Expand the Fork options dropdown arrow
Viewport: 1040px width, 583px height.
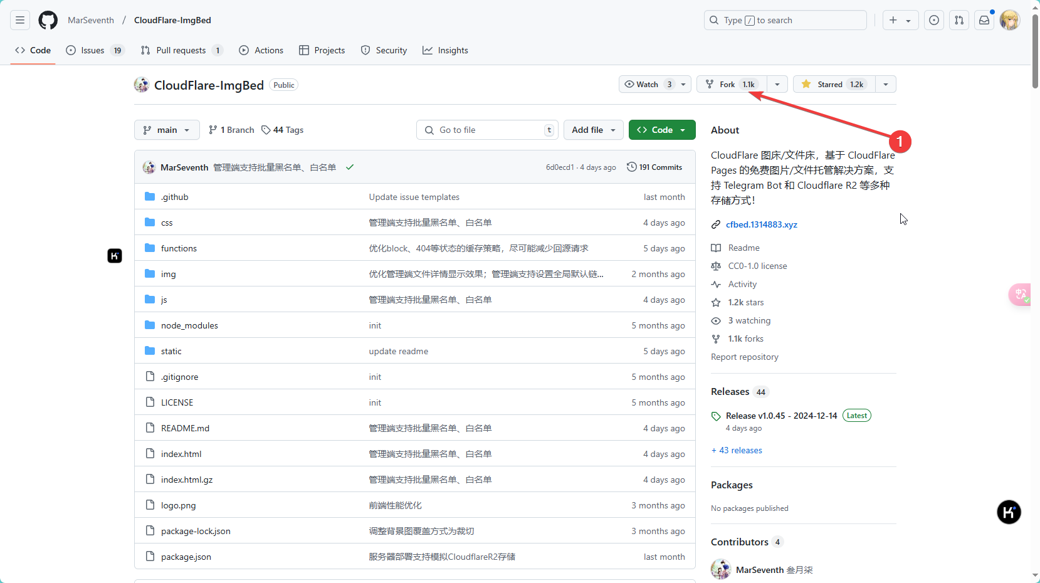pos(777,84)
